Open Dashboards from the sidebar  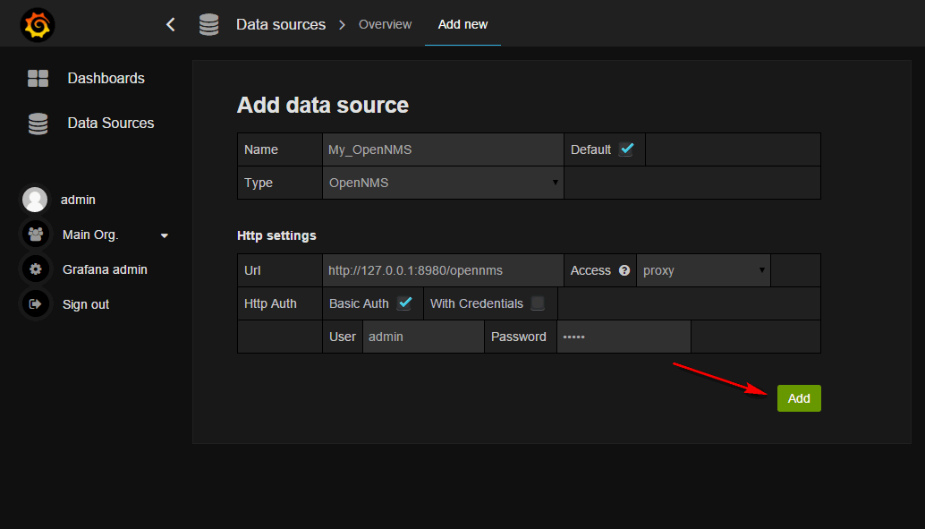(x=106, y=78)
